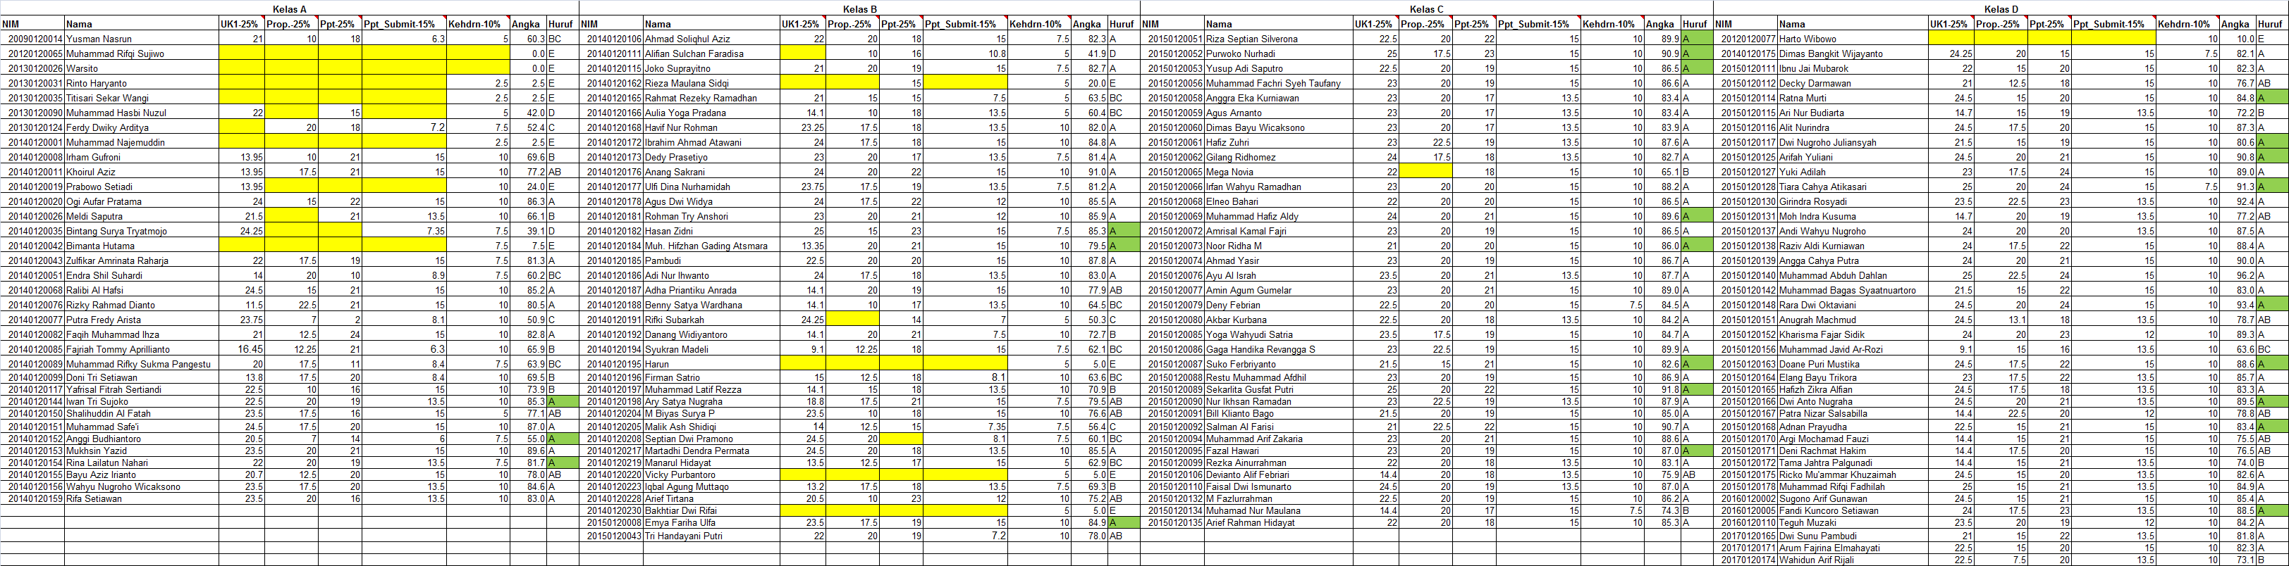
Task: Select name cell Rifa Setiawan
Action: [x=141, y=499]
